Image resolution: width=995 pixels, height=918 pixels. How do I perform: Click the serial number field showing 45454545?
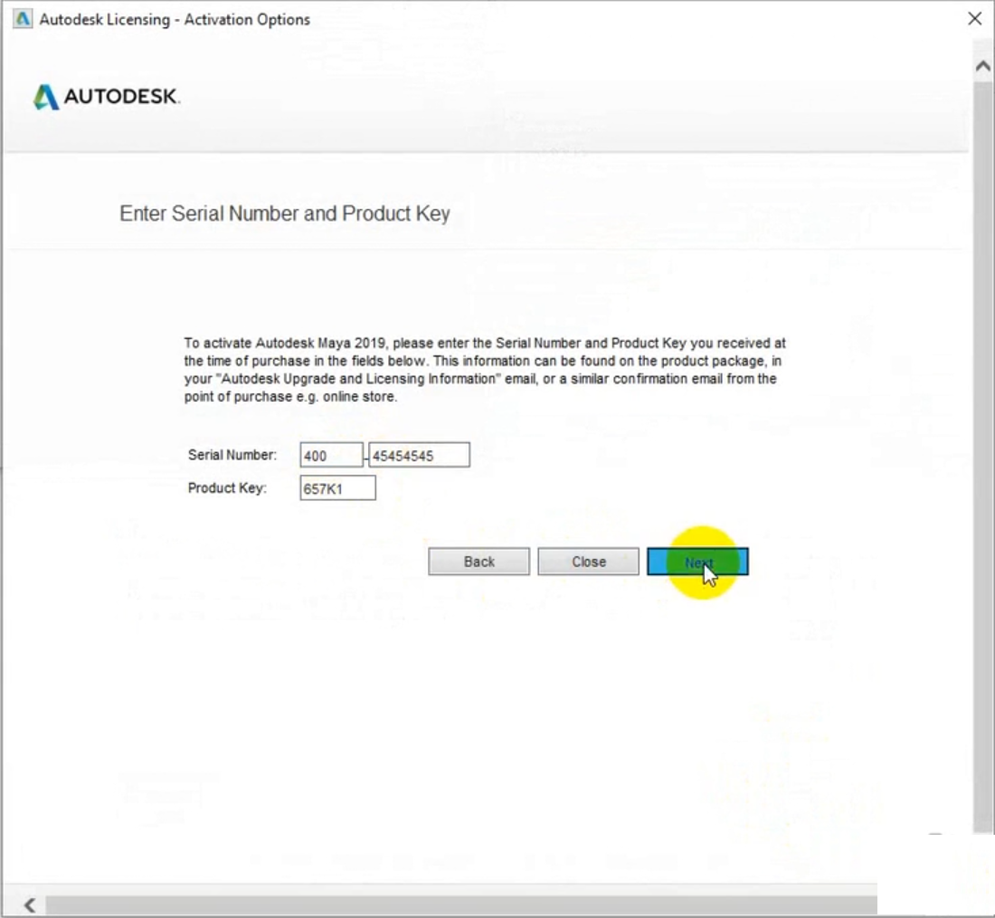419,456
